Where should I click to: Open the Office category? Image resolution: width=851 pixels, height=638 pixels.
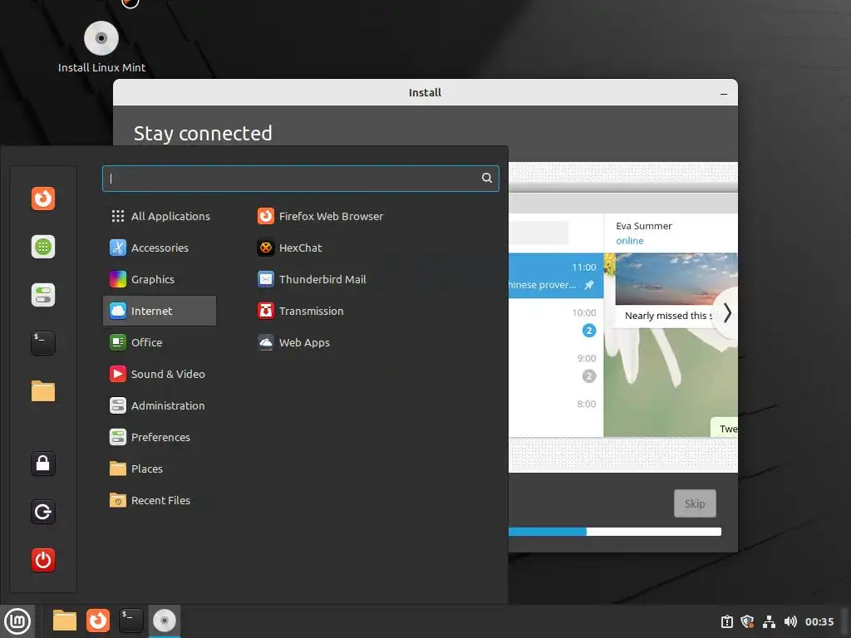coord(160,342)
